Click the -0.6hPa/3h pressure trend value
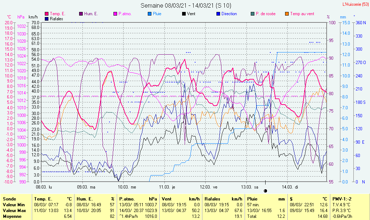Viewport: 370px width, 220px height. pos(342,216)
